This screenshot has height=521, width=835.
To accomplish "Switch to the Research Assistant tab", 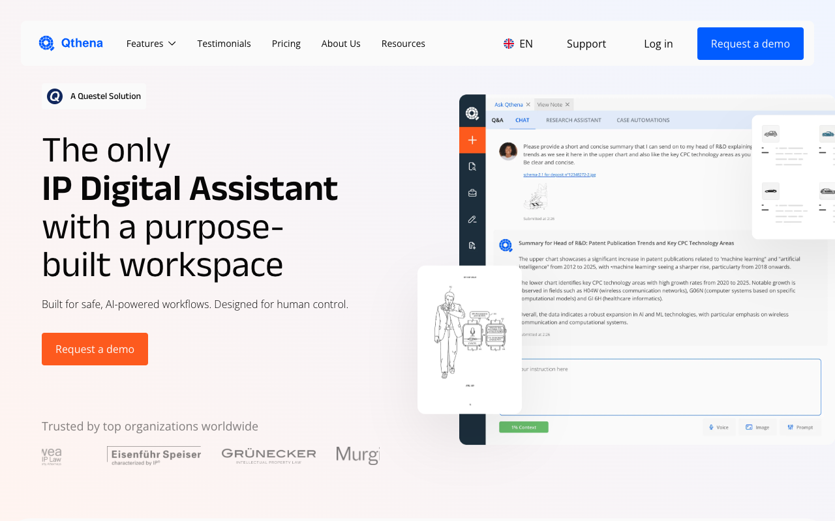I will click(573, 120).
